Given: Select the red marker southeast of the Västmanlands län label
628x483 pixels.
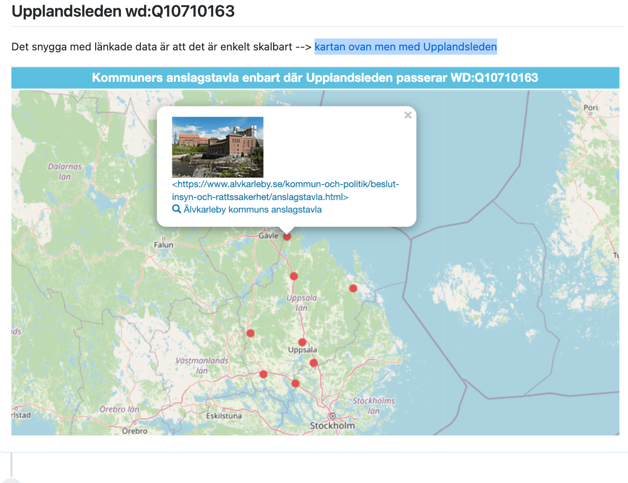Looking at the screenshot, I should (x=264, y=375).
